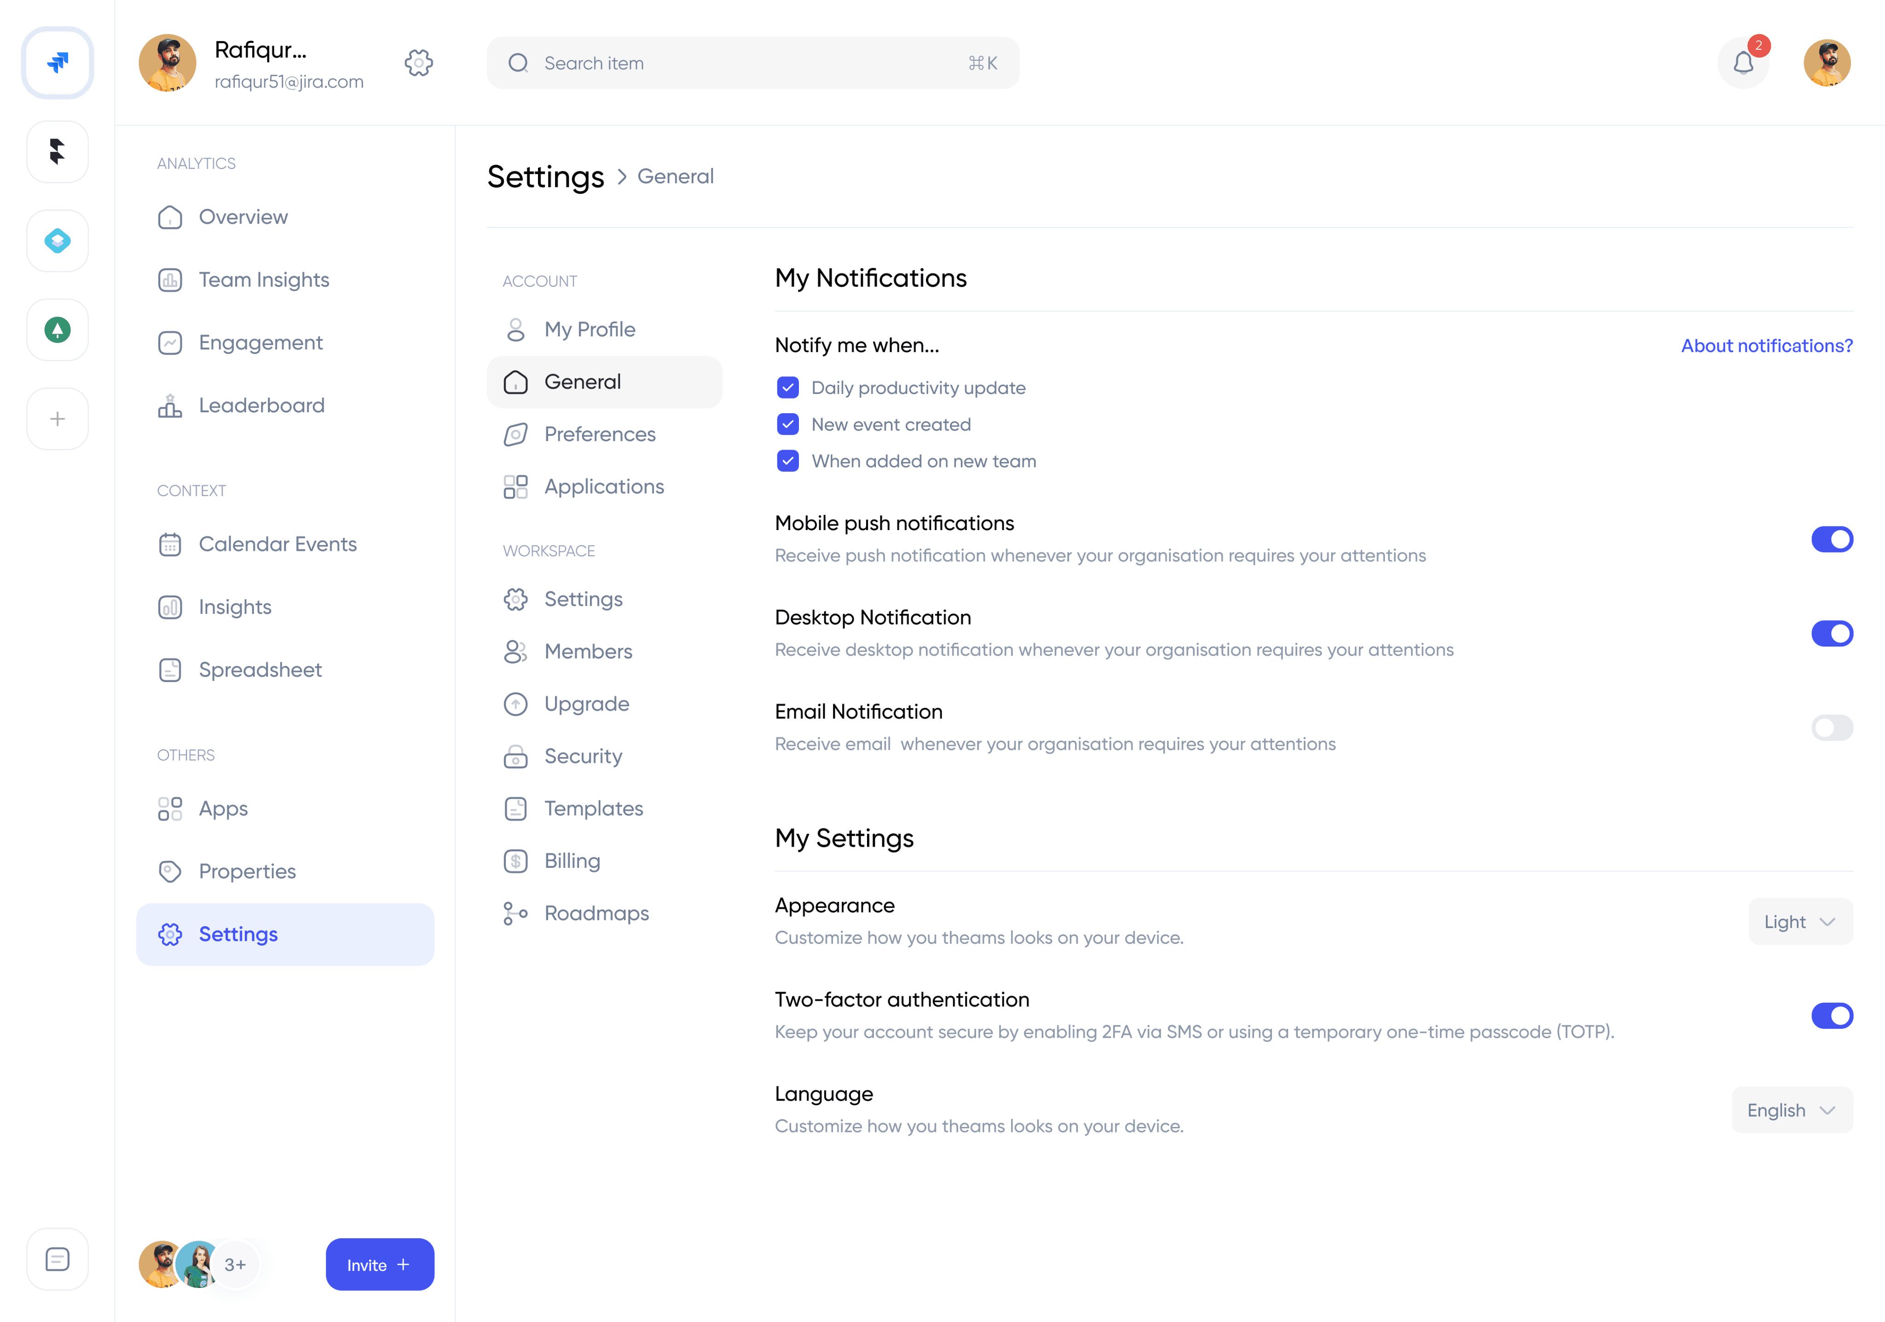Click the notification bell icon

click(1743, 63)
